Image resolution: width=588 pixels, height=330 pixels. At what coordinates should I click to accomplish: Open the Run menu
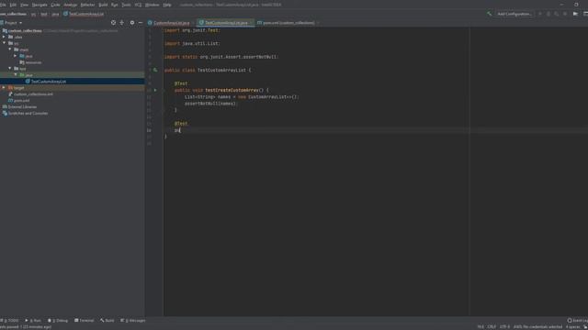pyautogui.click(x=114, y=5)
